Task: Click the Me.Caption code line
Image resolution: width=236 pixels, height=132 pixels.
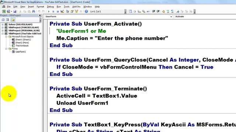Action: pyautogui.click(x=112, y=38)
